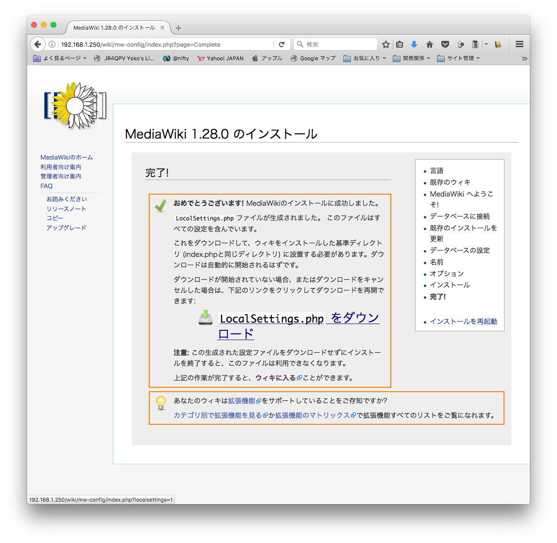
Task: Open カテゴリ別で拡張機能を見る link
Action: [217, 416]
